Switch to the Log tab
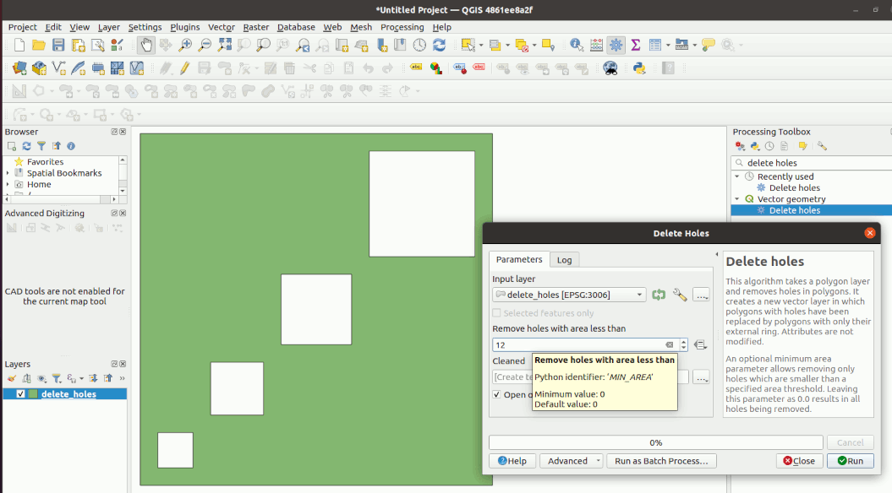The width and height of the screenshot is (892, 493). (564, 259)
